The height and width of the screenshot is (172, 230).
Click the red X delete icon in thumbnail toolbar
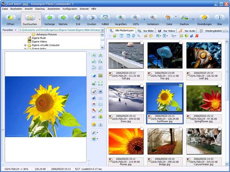point(197,36)
